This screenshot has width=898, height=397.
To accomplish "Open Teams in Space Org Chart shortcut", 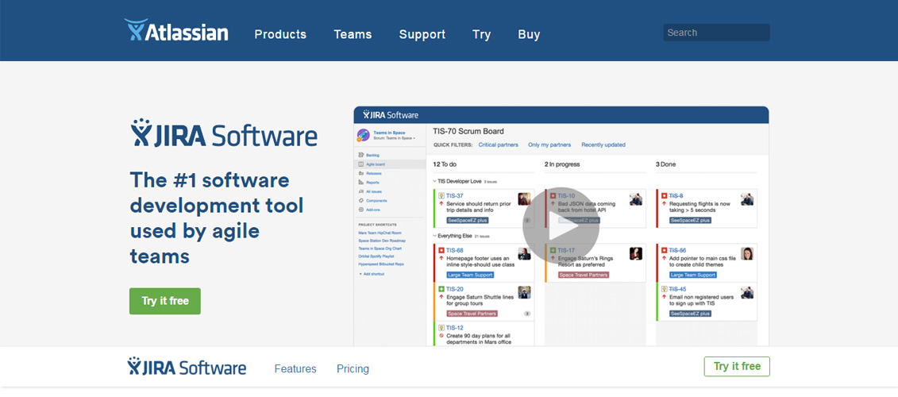I will (x=380, y=249).
